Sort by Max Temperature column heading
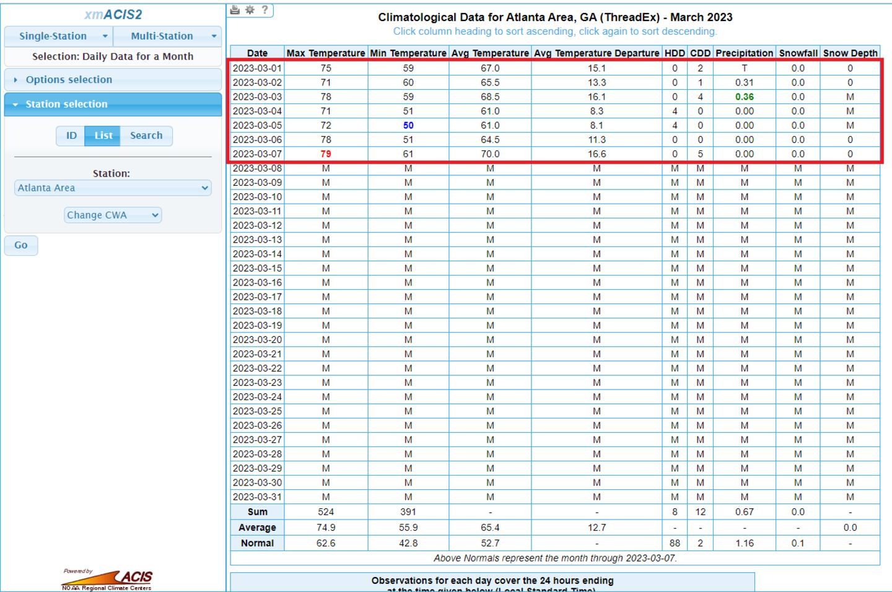The image size is (892, 592). point(326,53)
